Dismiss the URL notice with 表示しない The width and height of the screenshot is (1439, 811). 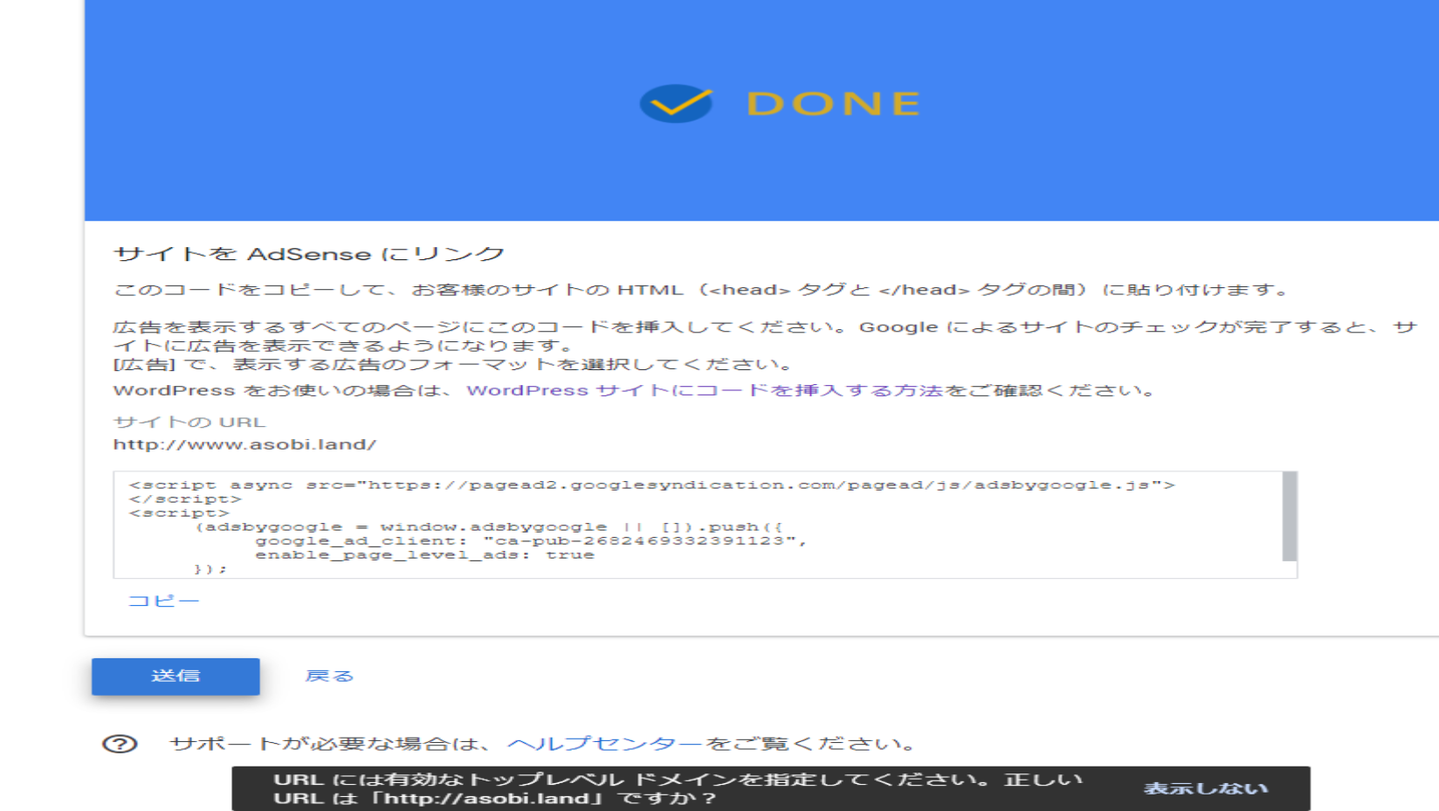[1206, 788]
